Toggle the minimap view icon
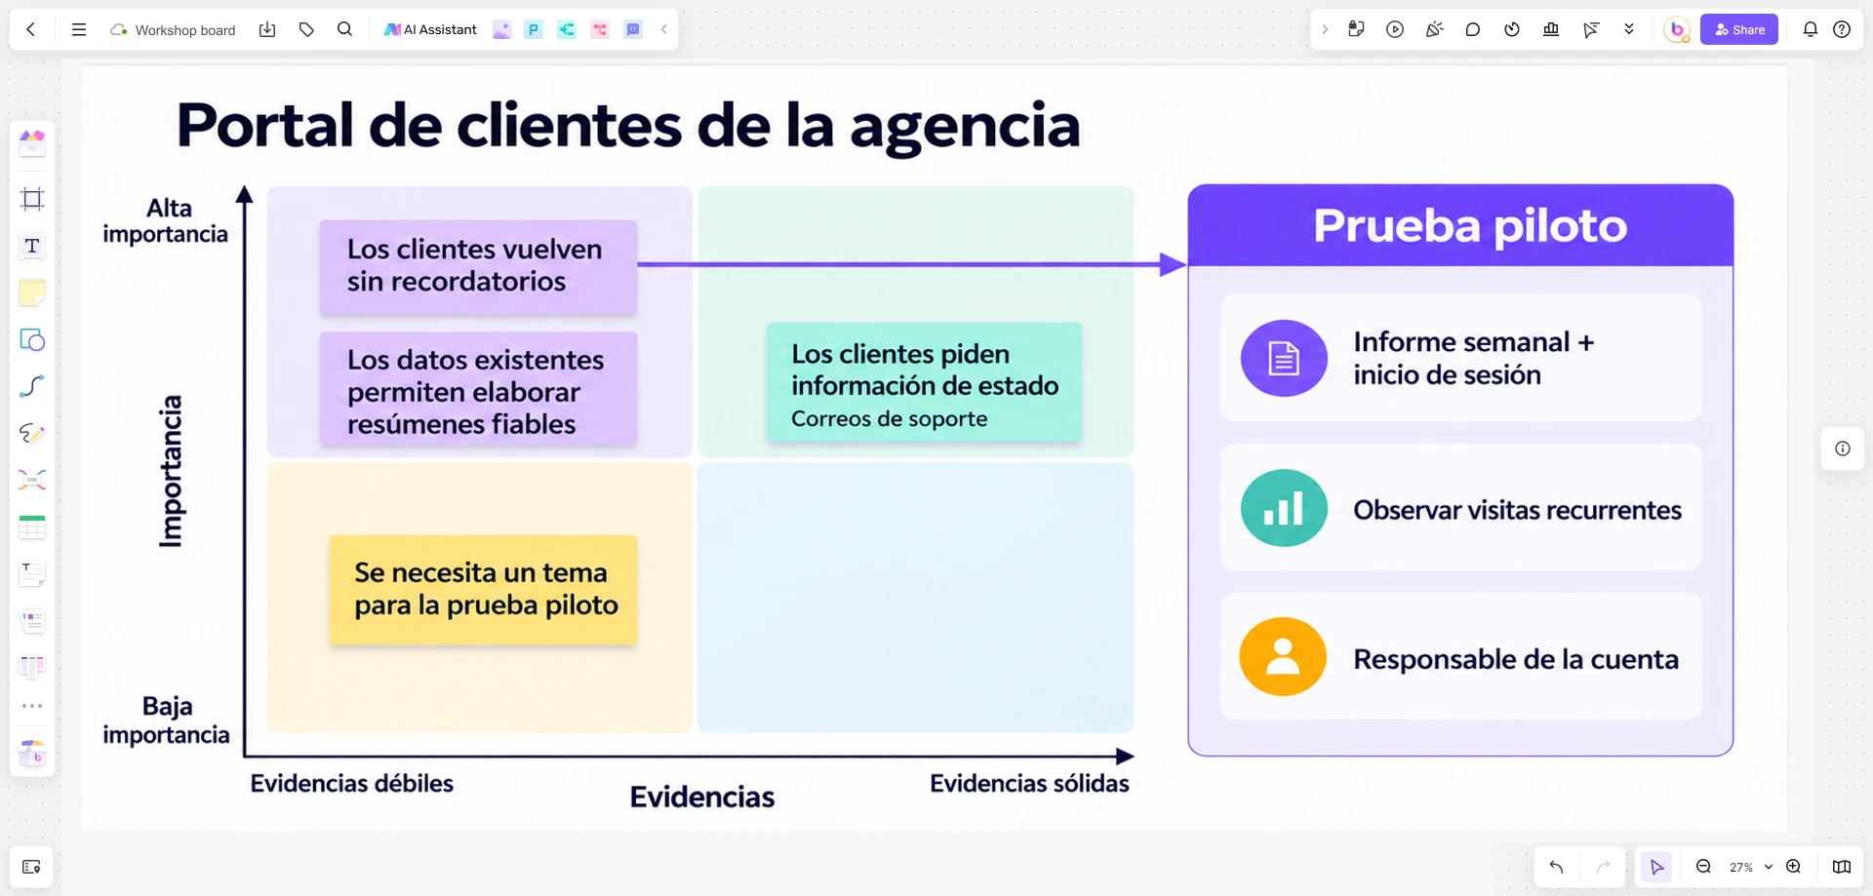The image size is (1873, 896). (x=1842, y=867)
